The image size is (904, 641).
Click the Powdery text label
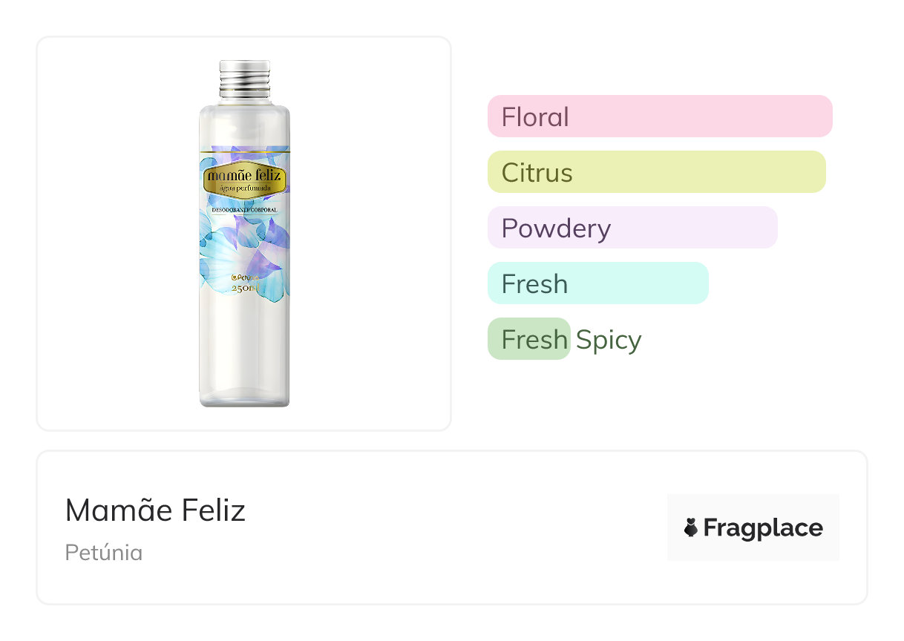pos(556,229)
